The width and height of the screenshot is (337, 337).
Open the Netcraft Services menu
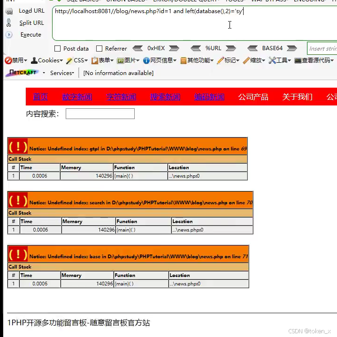point(62,73)
